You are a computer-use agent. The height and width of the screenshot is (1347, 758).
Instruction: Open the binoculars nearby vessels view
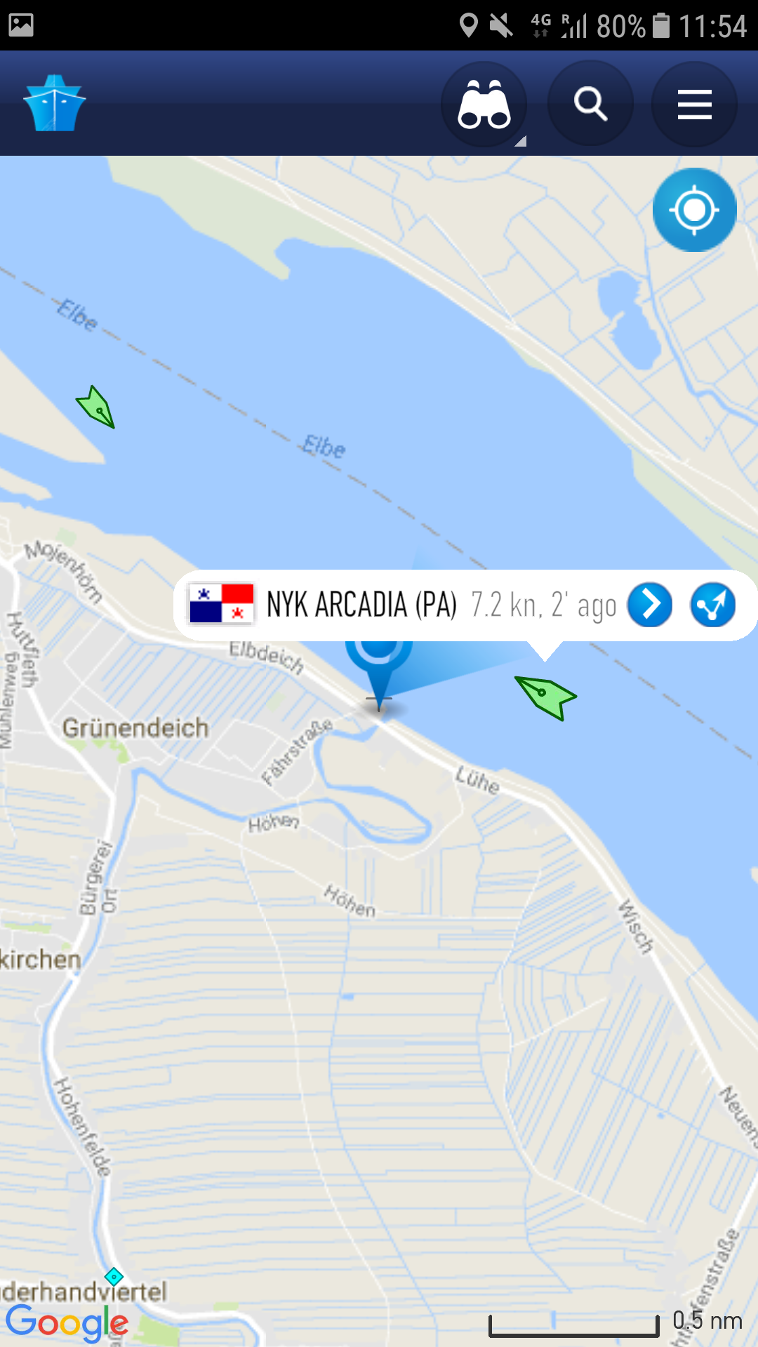484,105
